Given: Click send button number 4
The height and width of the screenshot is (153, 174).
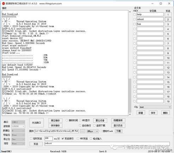Looking at the screenshot, I should pos(168,29).
